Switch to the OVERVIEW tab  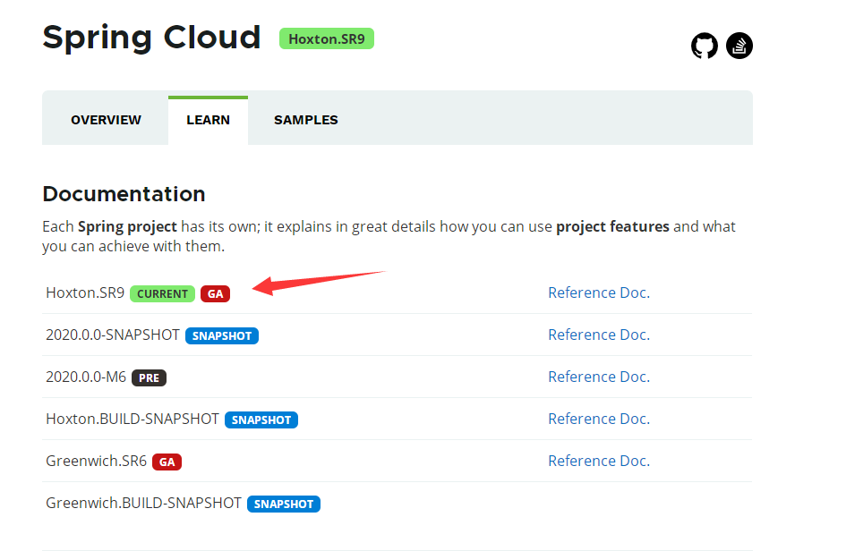pyautogui.click(x=106, y=120)
